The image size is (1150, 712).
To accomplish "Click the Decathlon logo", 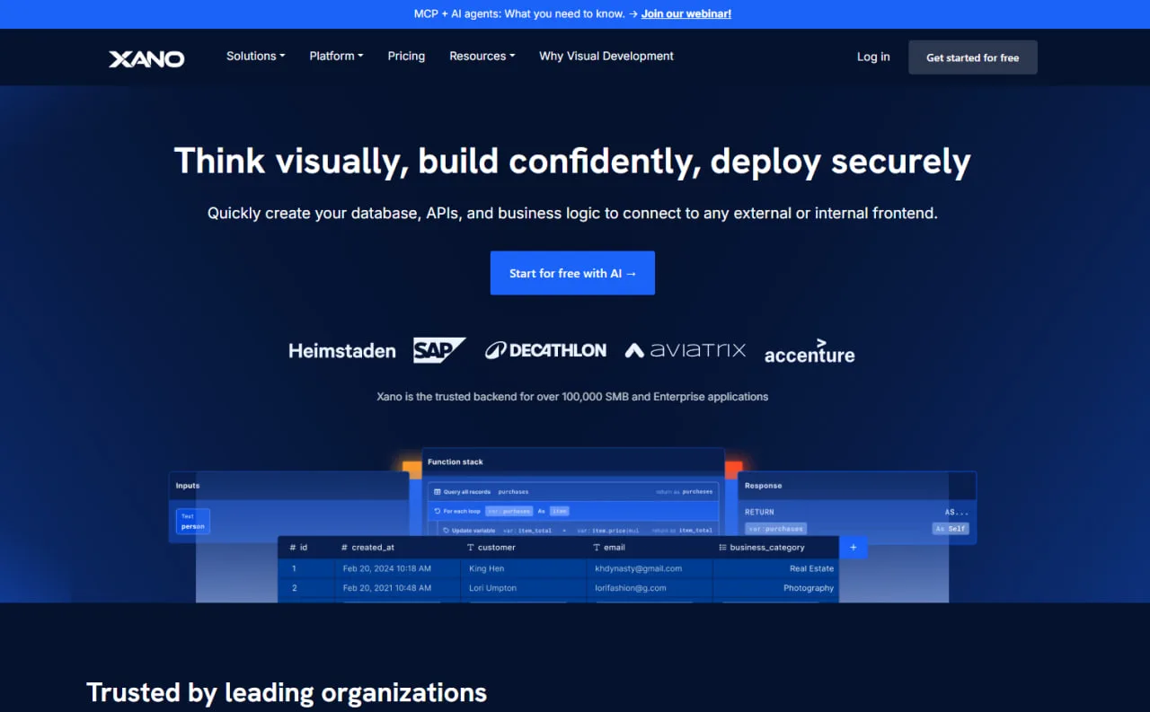I will click(546, 350).
